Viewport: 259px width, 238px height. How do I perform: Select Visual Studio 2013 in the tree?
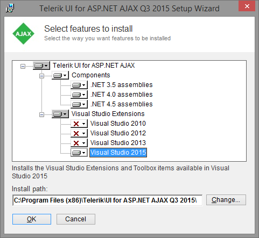[x=118, y=143]
